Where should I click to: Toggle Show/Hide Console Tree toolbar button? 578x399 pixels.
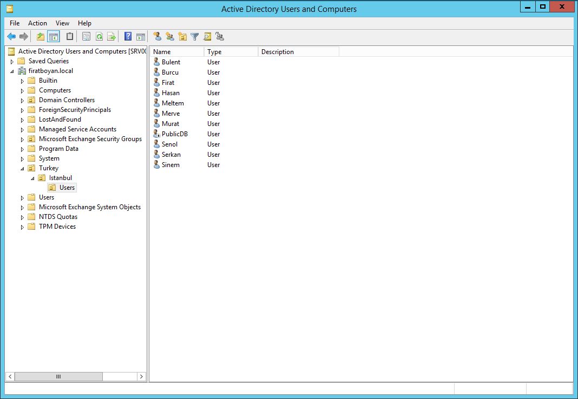point(53,37)
